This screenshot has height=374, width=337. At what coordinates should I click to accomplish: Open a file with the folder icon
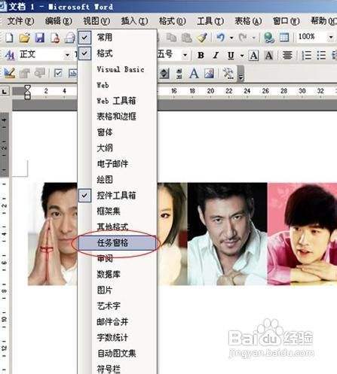[24, 38]
